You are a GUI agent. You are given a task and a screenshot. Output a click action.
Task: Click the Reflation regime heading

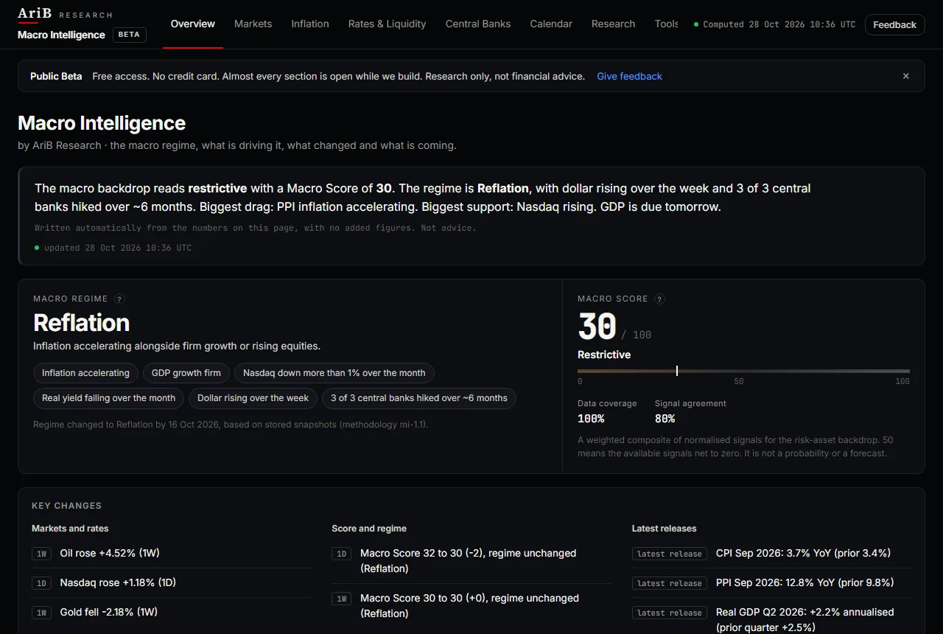(82, 323)
